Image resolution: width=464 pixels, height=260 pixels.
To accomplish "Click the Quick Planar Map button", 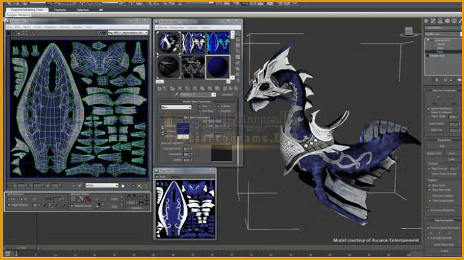I will pos(444,245).
